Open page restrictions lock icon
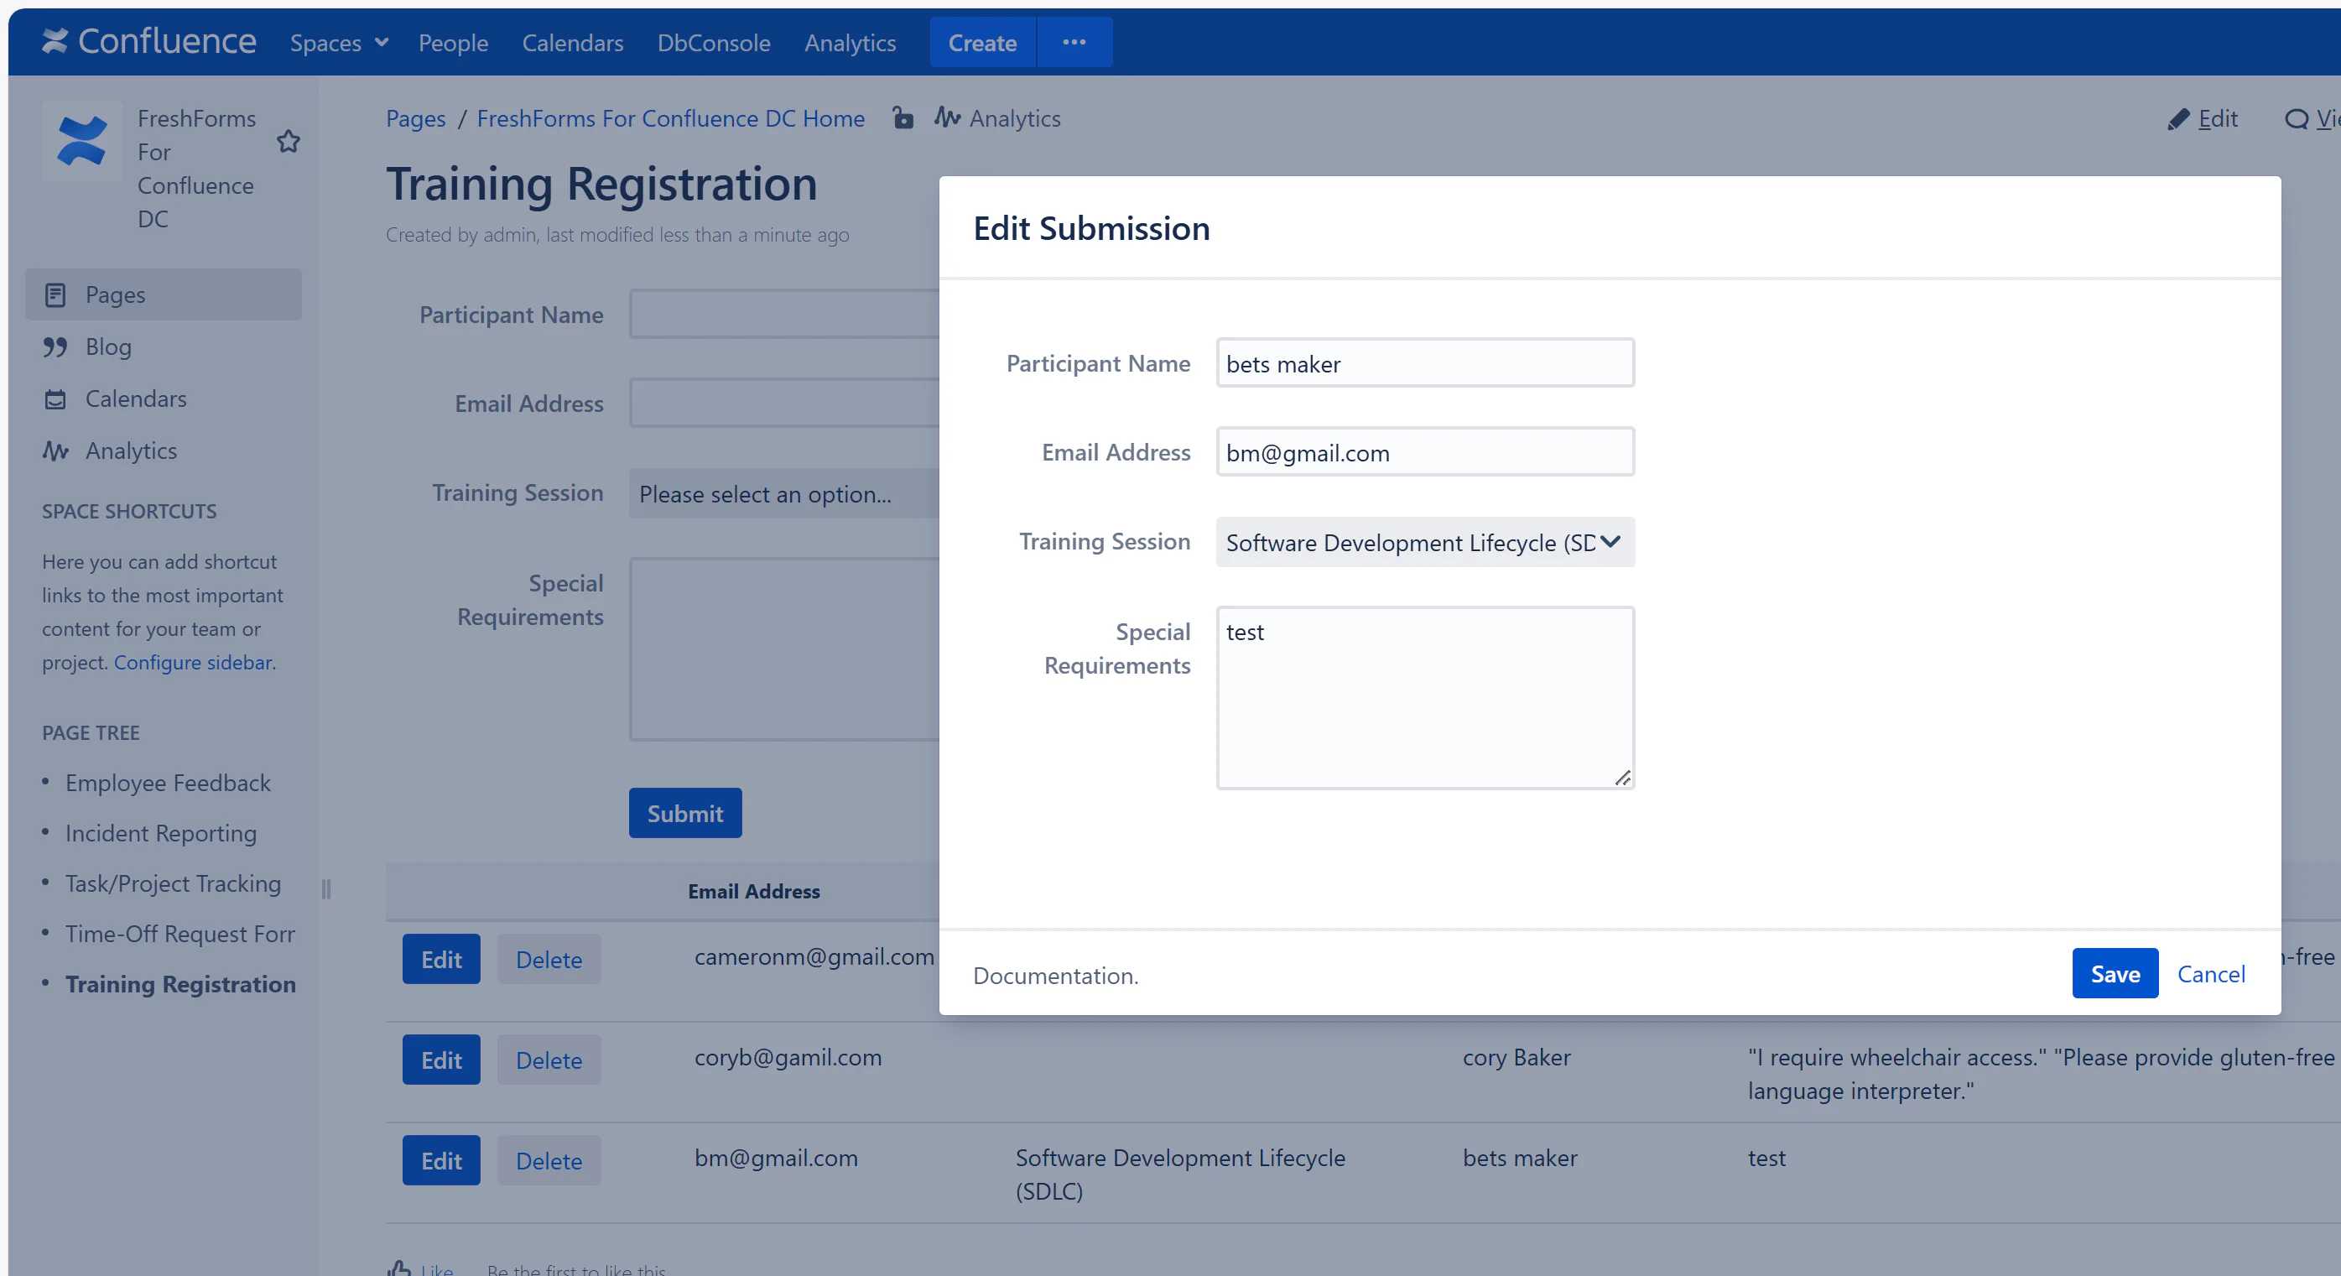The width and height of the screenshot is (2341, 1276). click(902, 118)
